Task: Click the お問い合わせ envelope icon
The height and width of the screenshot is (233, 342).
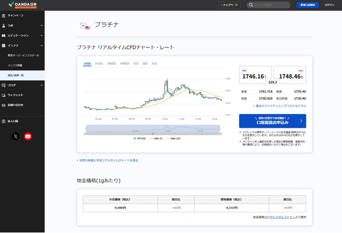Action: 4,105
